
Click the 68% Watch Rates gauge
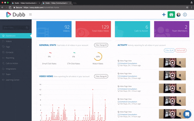[98, 56]
